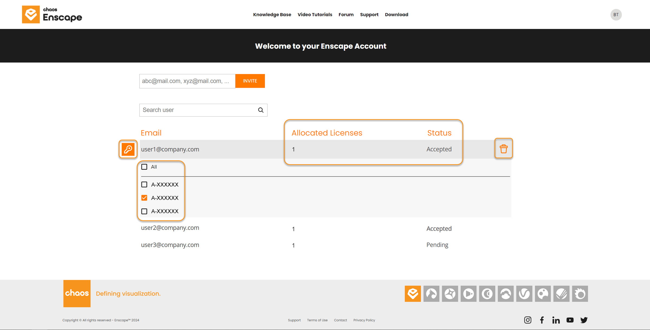This screenshot has width=650, height=330.
Task: Check the last A-XXXXXX license checkbox
Action: [144, 211]
